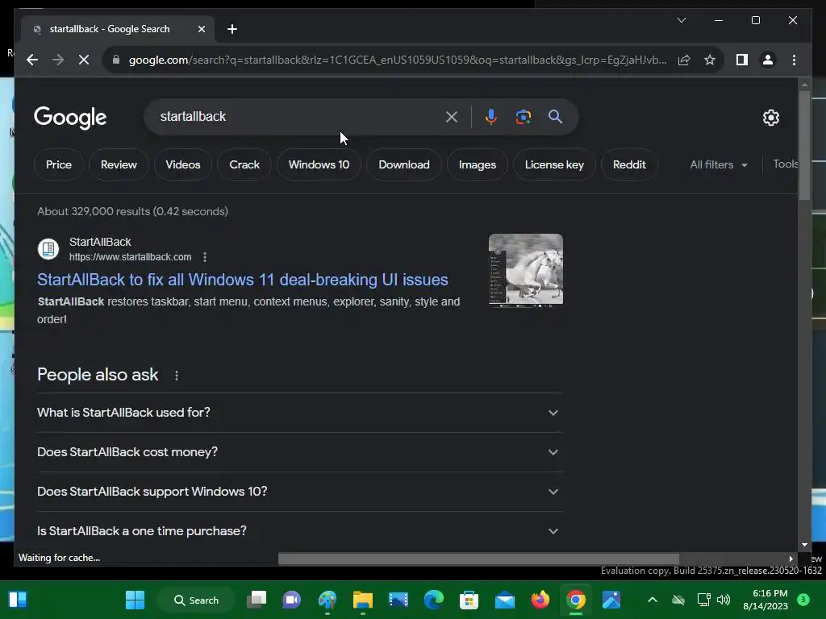
Task: Open the Mail app from the taskbar
Action: coord(505,600)
